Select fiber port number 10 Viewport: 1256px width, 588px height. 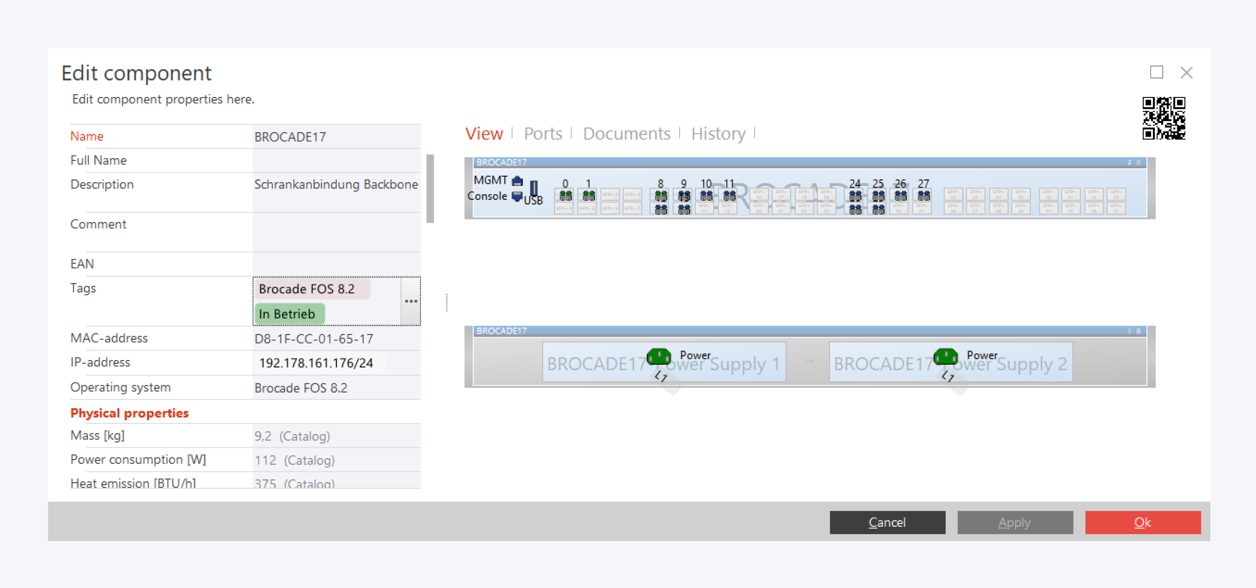[x=706, y=195]
